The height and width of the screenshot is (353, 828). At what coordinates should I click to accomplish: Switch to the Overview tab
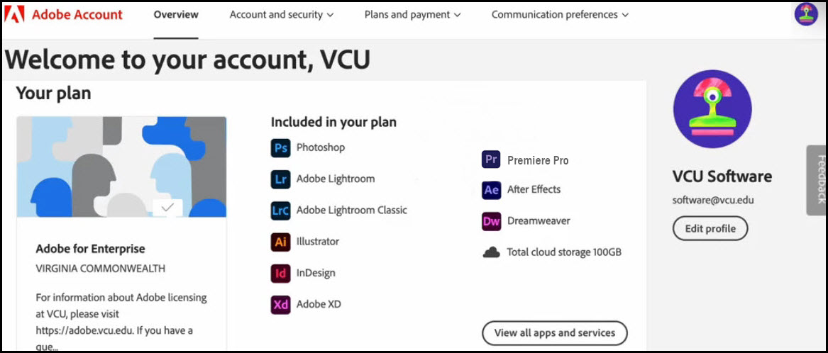176,15
